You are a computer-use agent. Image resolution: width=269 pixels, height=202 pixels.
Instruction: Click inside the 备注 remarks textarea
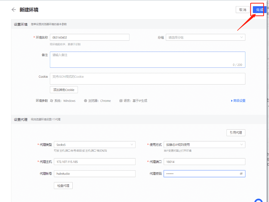(148, 59)
